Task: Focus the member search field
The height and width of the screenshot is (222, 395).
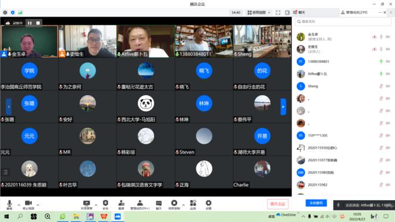Action: (343, 21)
